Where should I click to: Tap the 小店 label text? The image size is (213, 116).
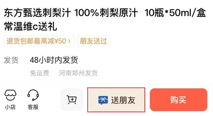tap(10, 107)
